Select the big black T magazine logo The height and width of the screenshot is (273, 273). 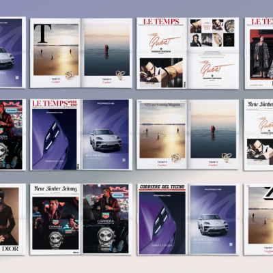[x=42, y=33]
